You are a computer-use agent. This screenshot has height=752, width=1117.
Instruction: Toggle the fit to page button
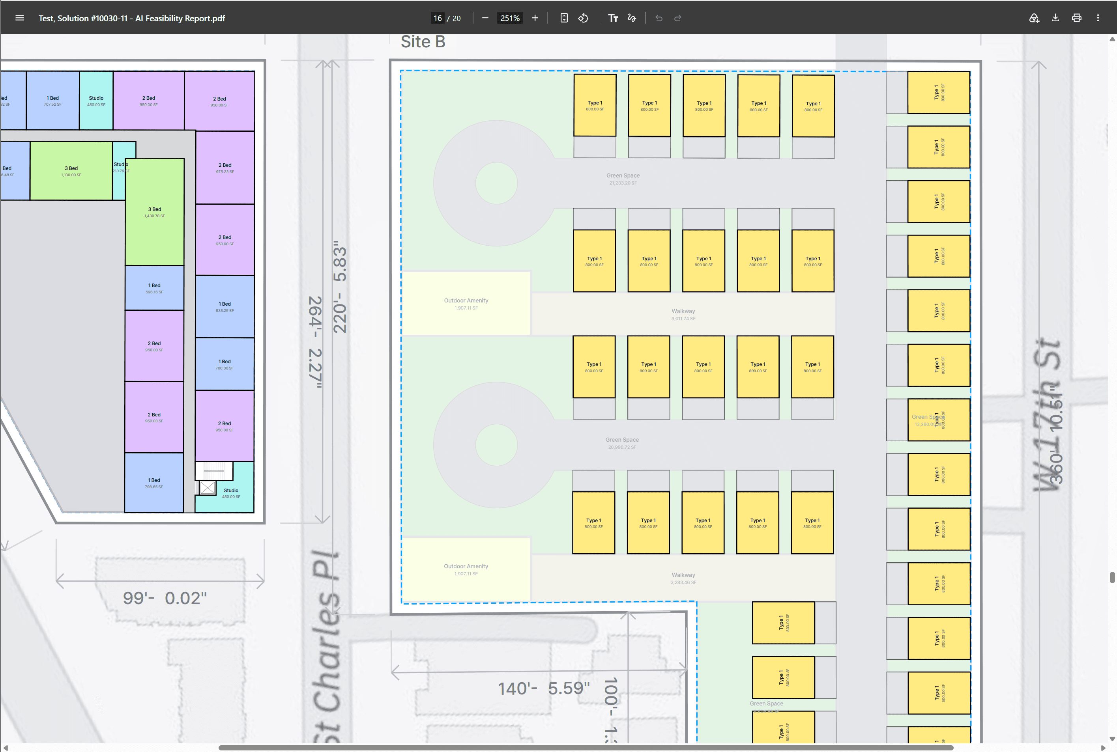click(564, 18)
